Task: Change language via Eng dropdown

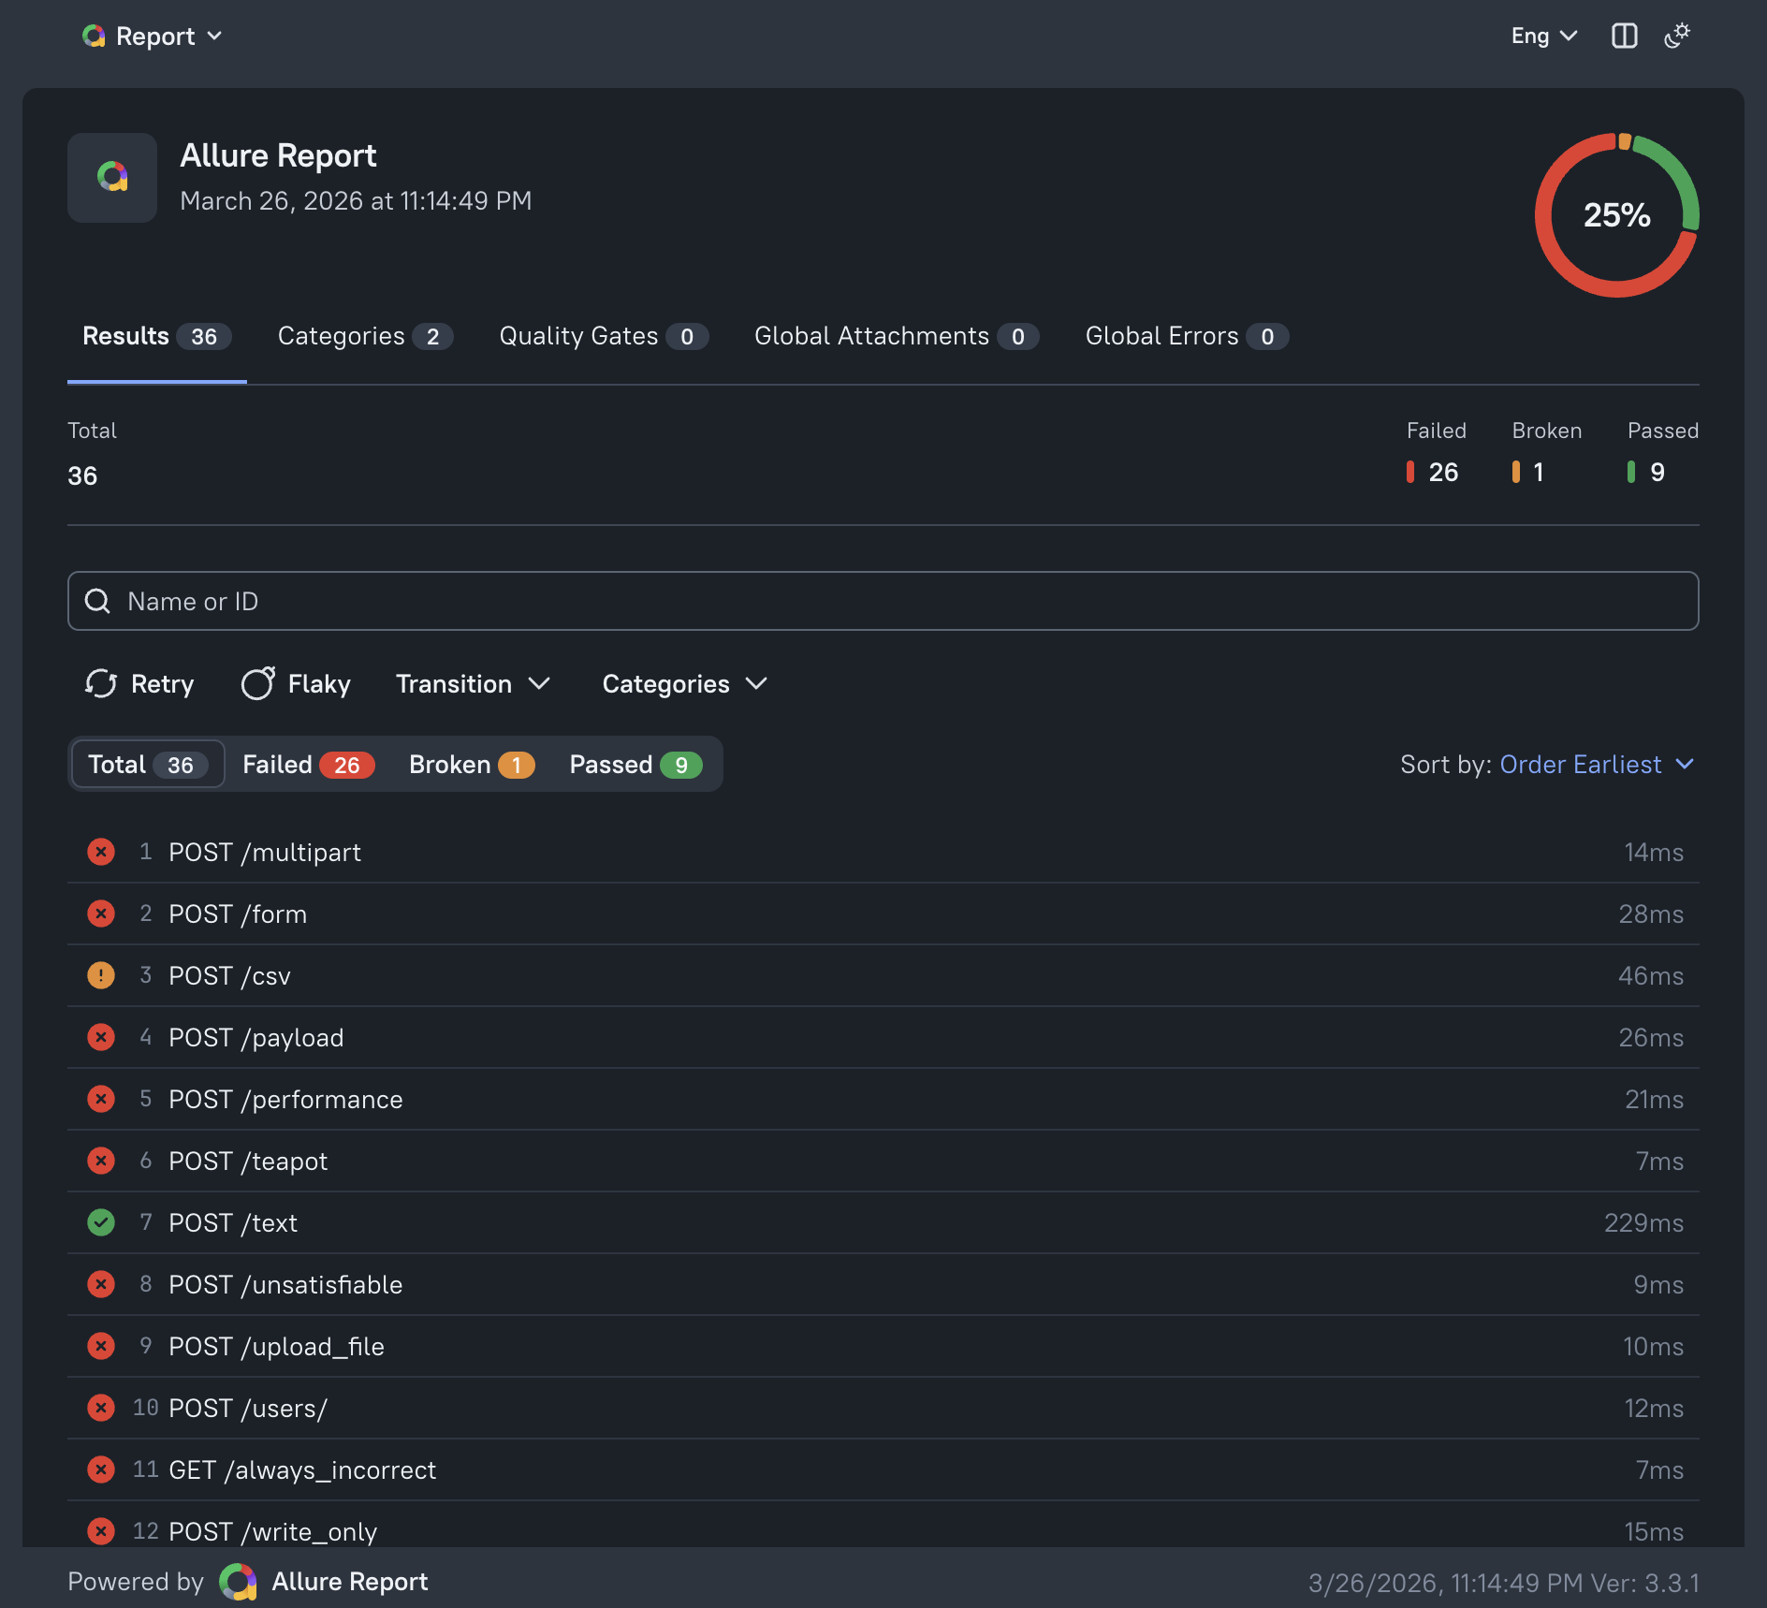Action: tap(1544, 36)
